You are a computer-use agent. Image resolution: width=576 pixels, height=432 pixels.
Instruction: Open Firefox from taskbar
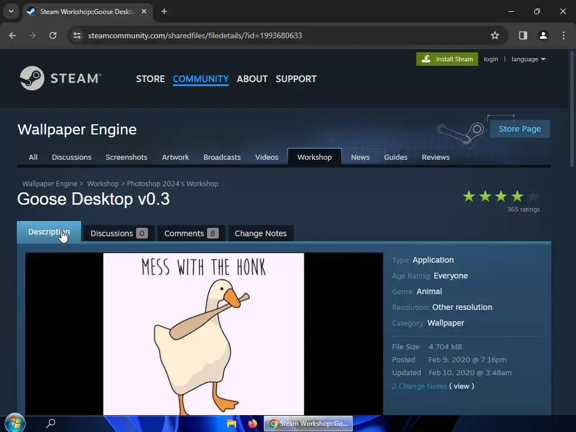(x=253, y=424)
